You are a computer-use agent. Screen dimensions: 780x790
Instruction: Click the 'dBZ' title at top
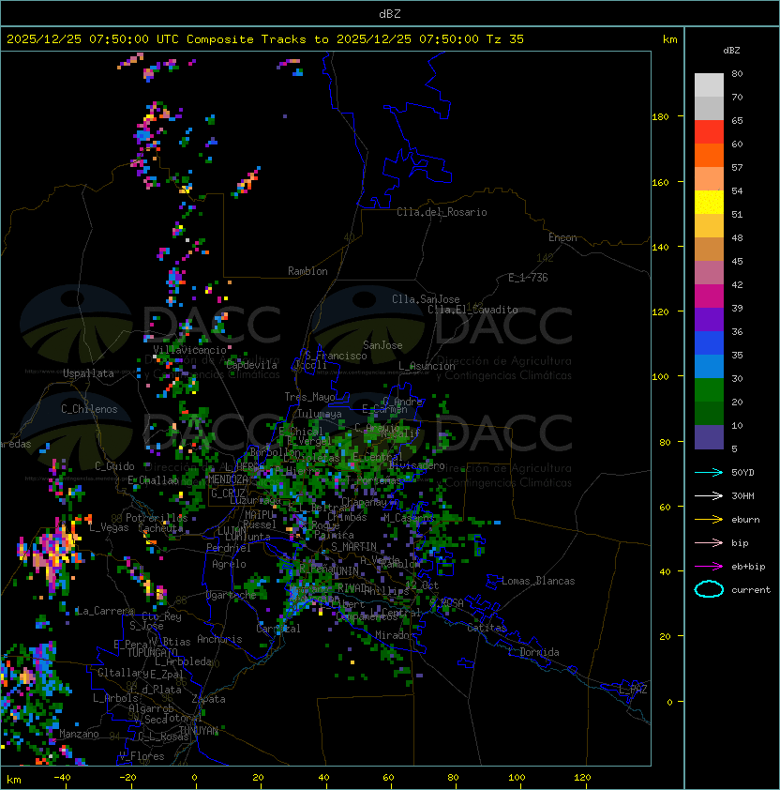coord(390,13)
